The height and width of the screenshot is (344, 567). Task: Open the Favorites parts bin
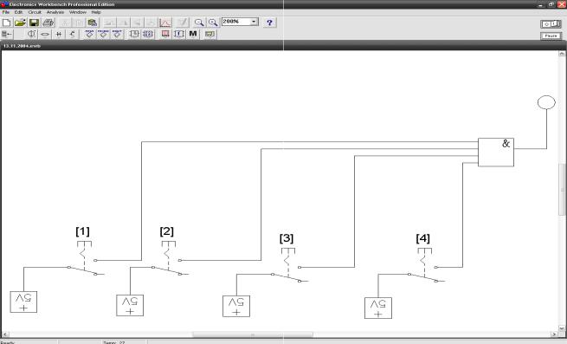7,34
